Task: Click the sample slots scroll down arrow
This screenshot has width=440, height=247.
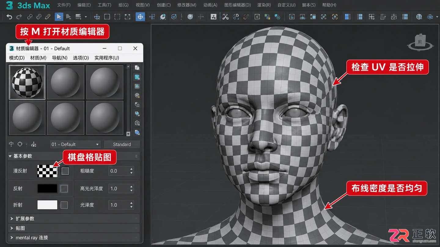Action: coord(128,134)
